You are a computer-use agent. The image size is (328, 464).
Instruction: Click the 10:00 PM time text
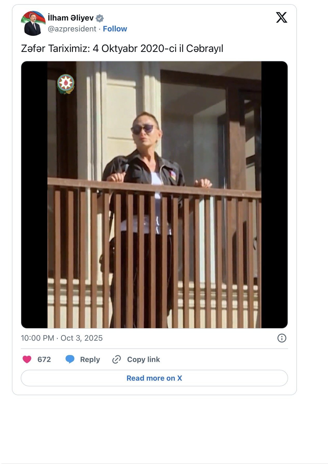click(37, 338)
